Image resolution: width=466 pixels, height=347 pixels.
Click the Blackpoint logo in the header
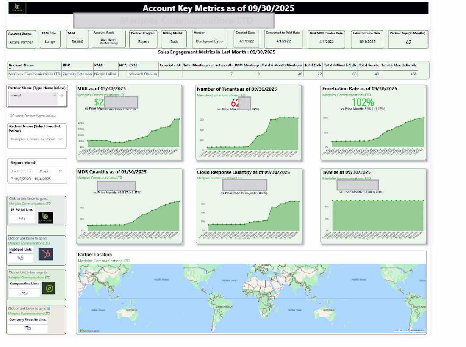(17, 8)
